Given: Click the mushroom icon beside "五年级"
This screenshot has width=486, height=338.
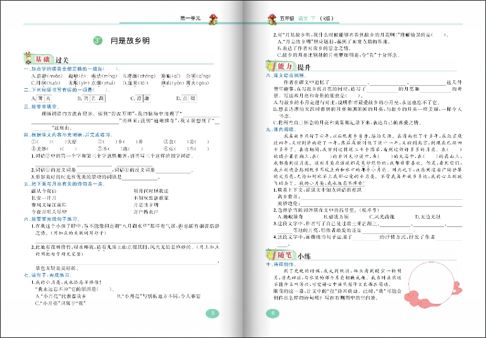Looking at the screenshot, I should pyautogui.click(x=272, y=19).
